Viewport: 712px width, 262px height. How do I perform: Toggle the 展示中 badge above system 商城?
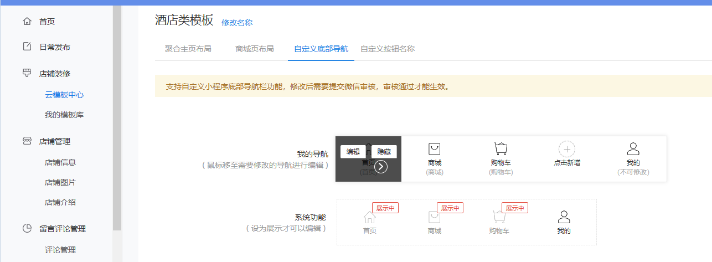[450, 208]
